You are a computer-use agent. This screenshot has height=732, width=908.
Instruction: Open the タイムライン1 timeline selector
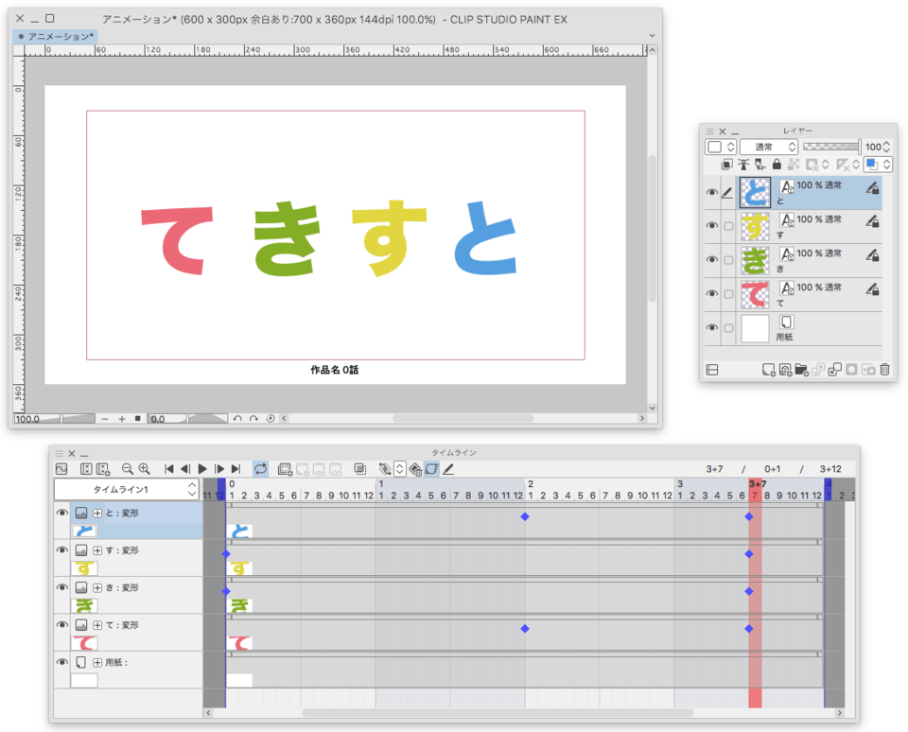pyautogui.click(x=127, y=490)
